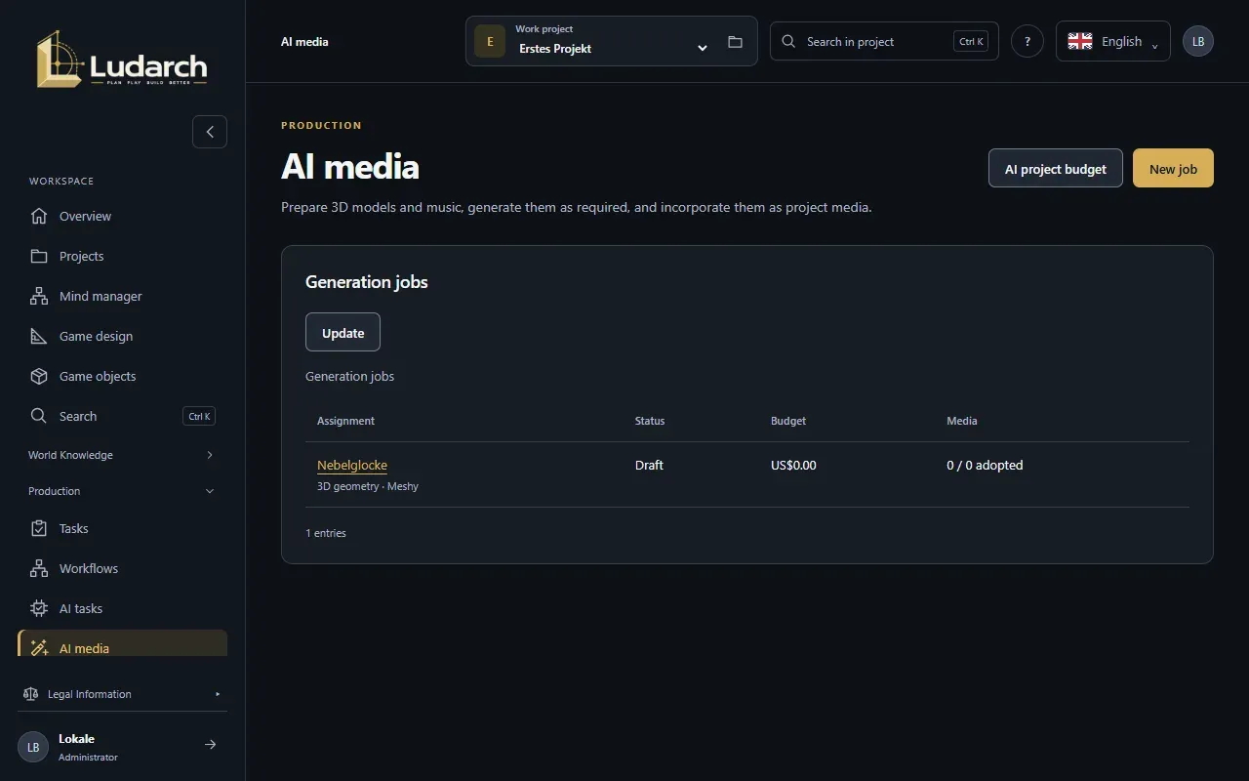Open help with the question mark button
The height and width of the screenshot is (781, 1249).
1027,42
